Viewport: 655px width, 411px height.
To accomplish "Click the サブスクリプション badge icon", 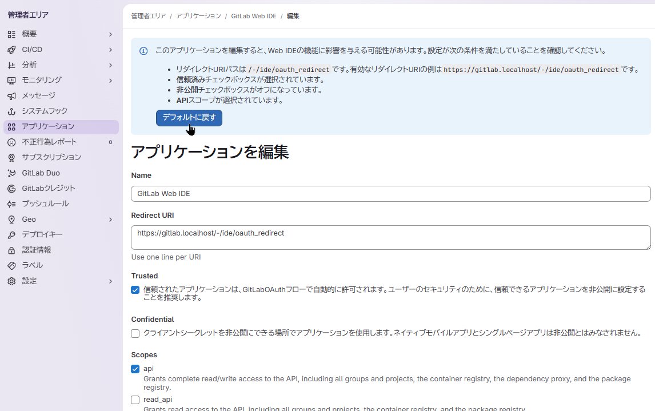I will [x=11, y=157].
